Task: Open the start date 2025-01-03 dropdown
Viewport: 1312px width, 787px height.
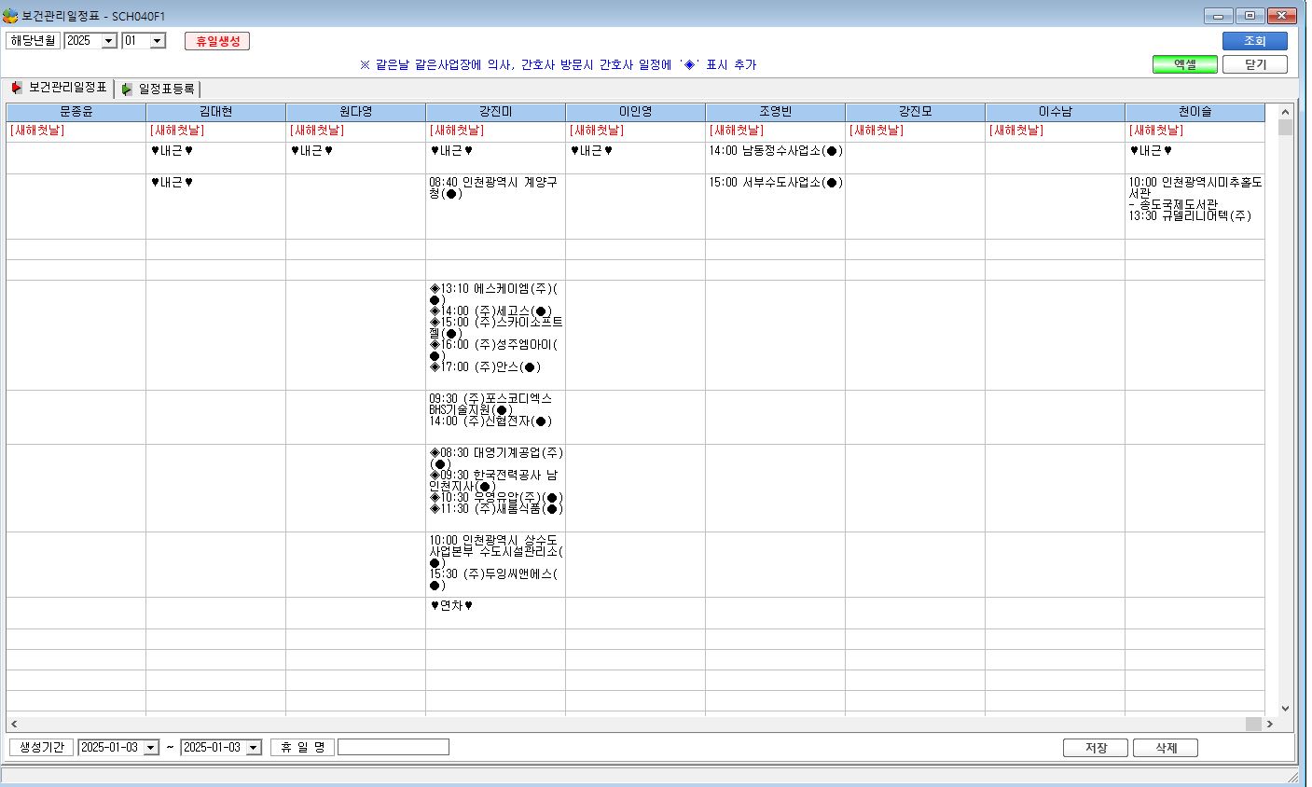Action: 151,748
